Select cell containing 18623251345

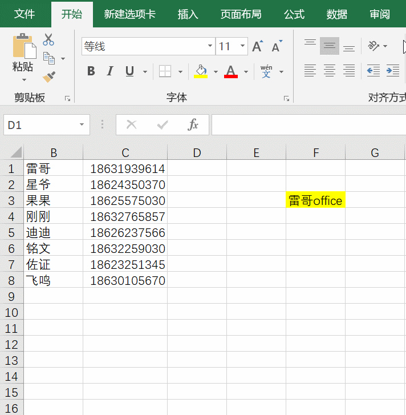125,264
